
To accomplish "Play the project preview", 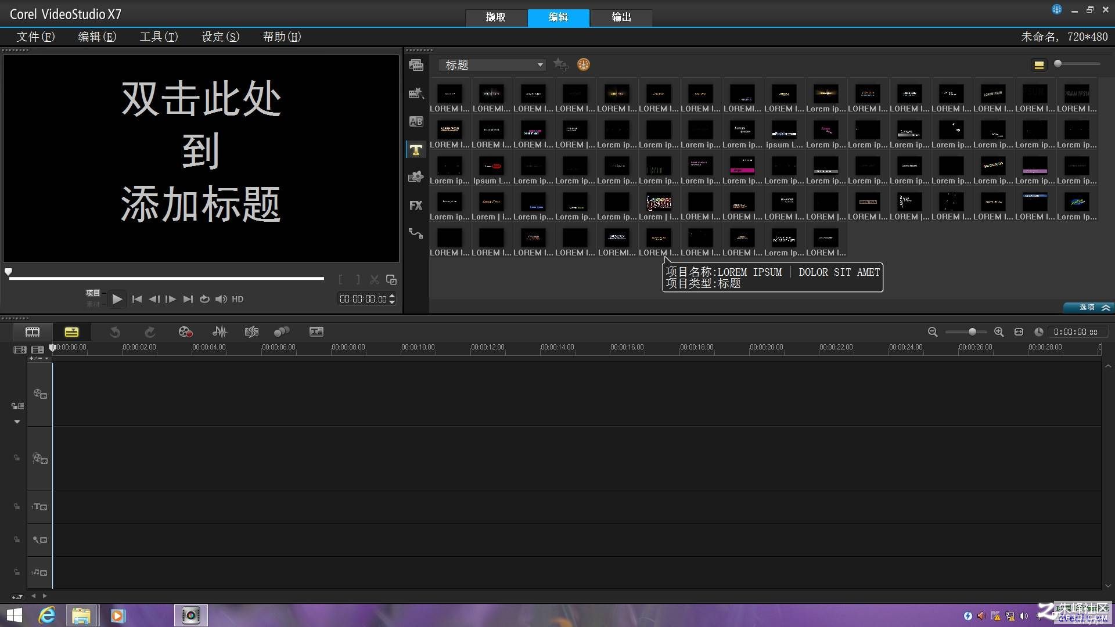I will coord(117,299).
